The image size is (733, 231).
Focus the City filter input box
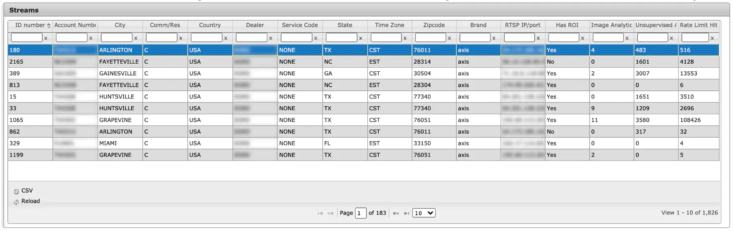click(117, 38)
